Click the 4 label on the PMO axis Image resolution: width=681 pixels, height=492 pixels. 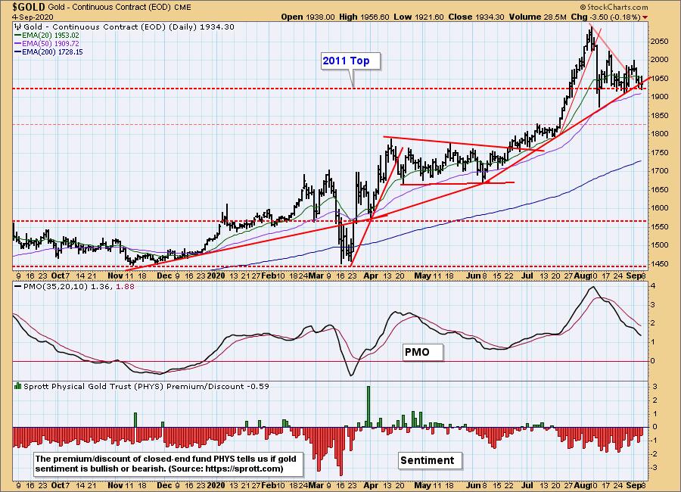(x=653, y=286)
